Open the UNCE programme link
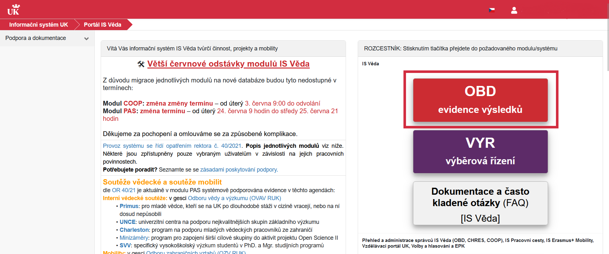This screenshot has width=609, height=254. 128,222
